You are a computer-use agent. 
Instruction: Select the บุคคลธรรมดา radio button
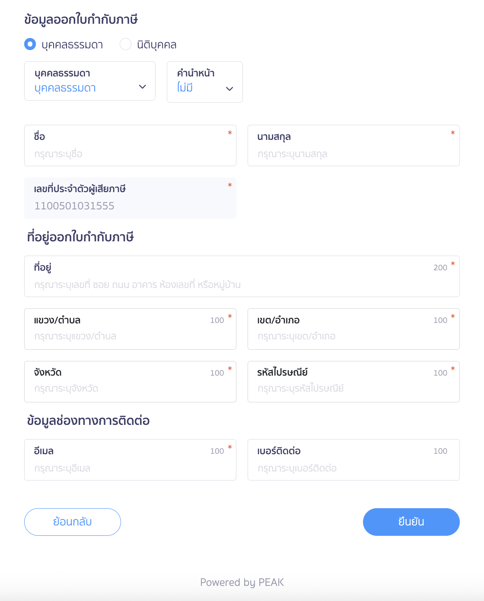pyautogui.click(x=30, y=44)
